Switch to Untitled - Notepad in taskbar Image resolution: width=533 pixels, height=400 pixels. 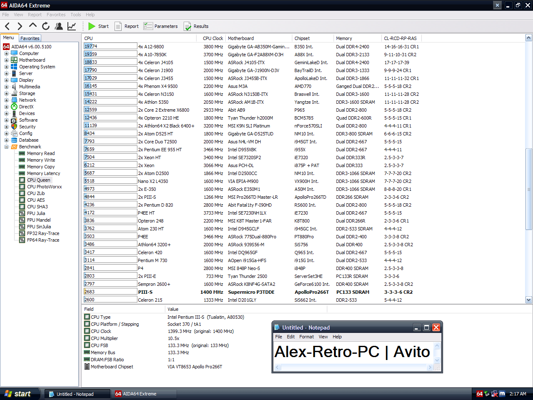[x=75, y=394]
